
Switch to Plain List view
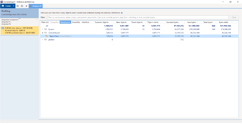[x=45, y=22]
